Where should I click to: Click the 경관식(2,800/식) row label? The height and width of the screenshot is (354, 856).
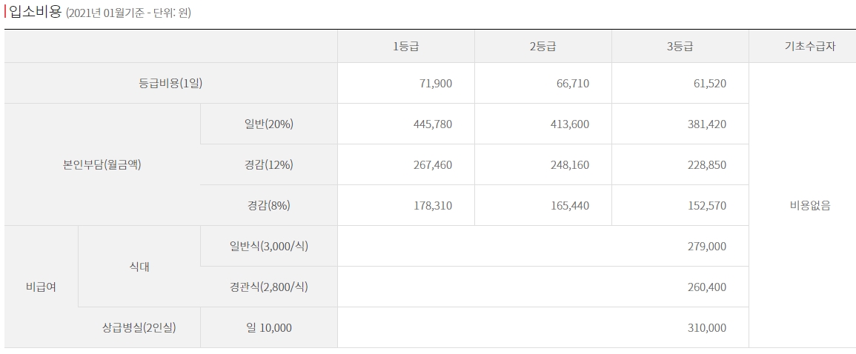(x=269, y=287)
